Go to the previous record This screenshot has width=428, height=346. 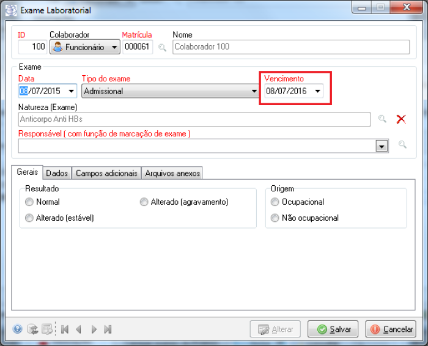78,329
